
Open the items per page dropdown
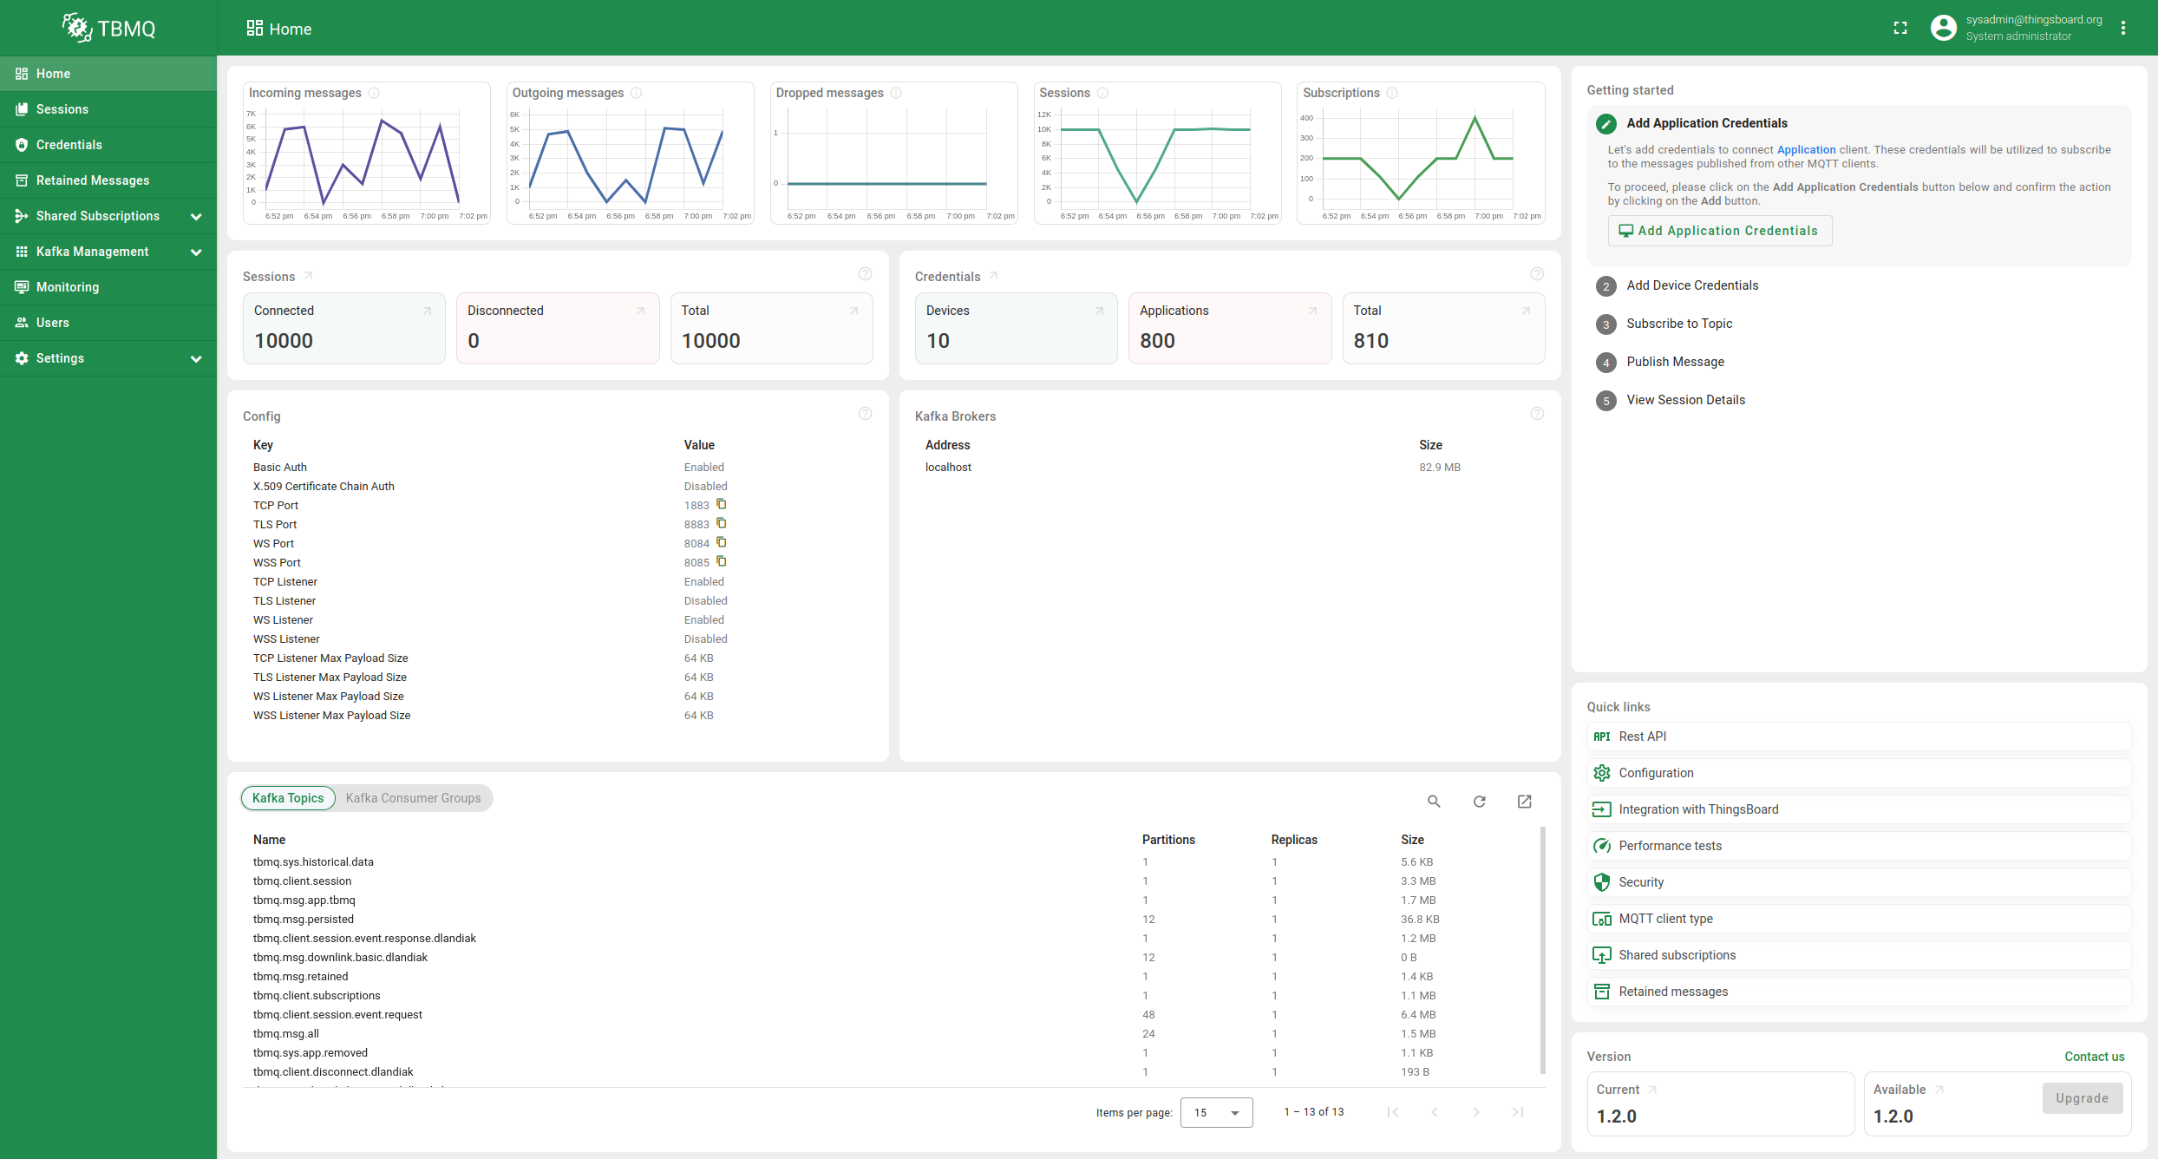point(1216,1112)
